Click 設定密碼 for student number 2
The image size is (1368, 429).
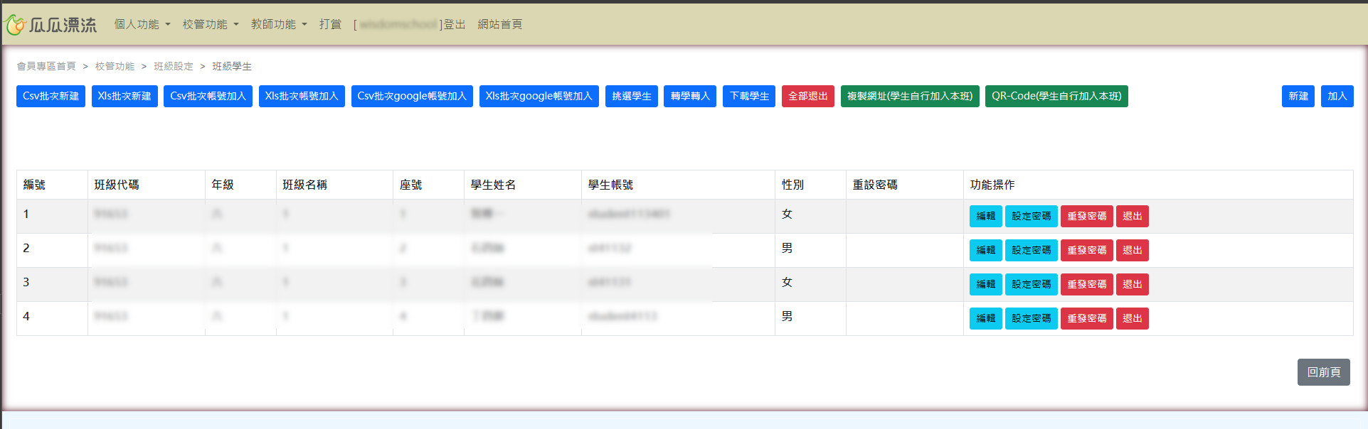click(1031, 250)
